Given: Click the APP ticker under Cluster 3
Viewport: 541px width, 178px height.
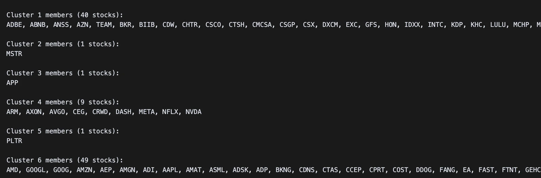Looking at the screenshot, I should click(12, 83).
